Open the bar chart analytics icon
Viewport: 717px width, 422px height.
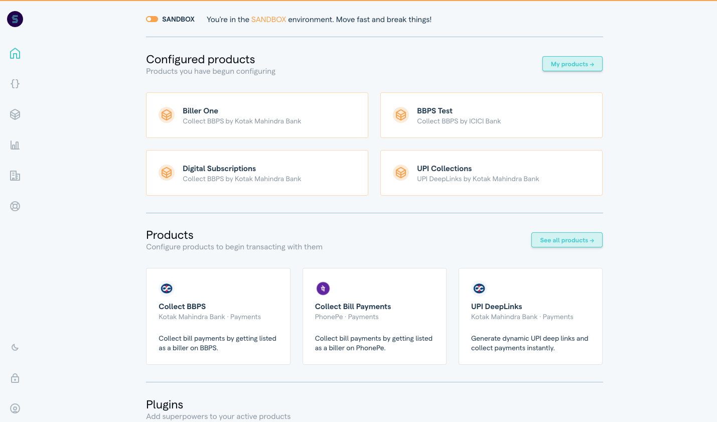(x=15, y=145)
